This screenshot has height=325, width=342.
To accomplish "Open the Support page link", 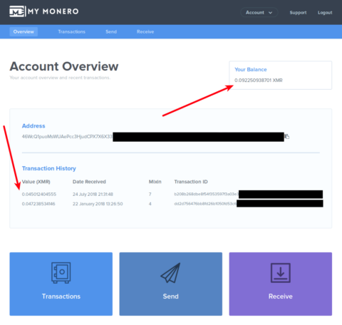I will coord(298,13).
